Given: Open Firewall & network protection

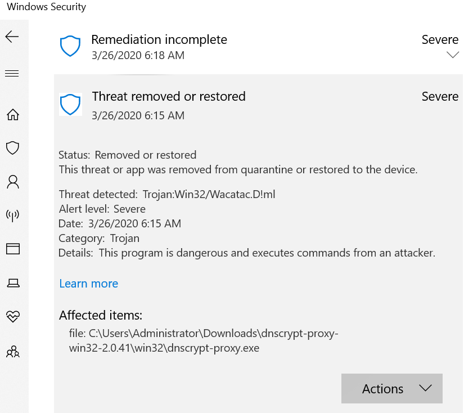Looking at the screenshot, I should point(13,215).
